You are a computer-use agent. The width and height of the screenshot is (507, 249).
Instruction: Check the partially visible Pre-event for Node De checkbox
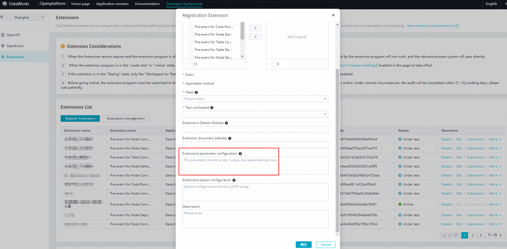pos(191,57)
